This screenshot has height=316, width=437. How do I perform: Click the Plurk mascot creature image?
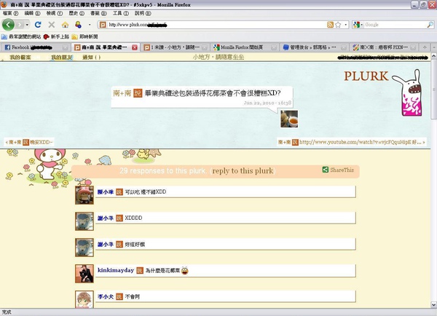pos(409,92)
